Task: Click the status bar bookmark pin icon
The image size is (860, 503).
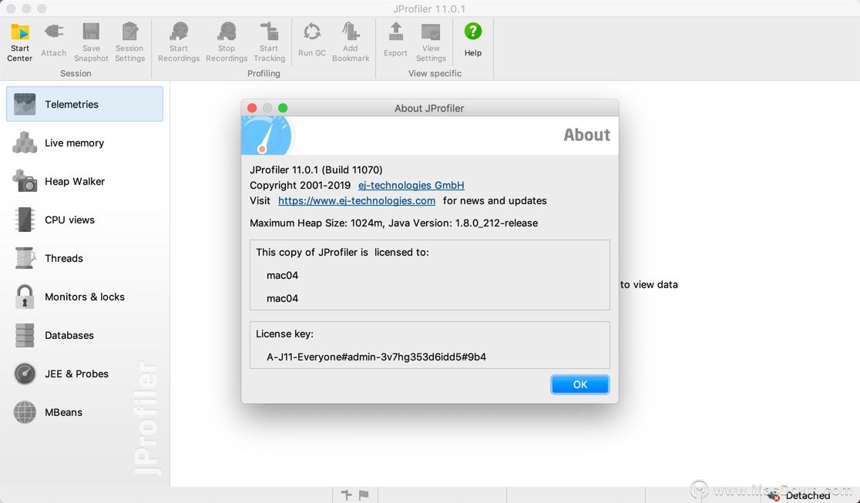Action: click(x=347, y=495)
